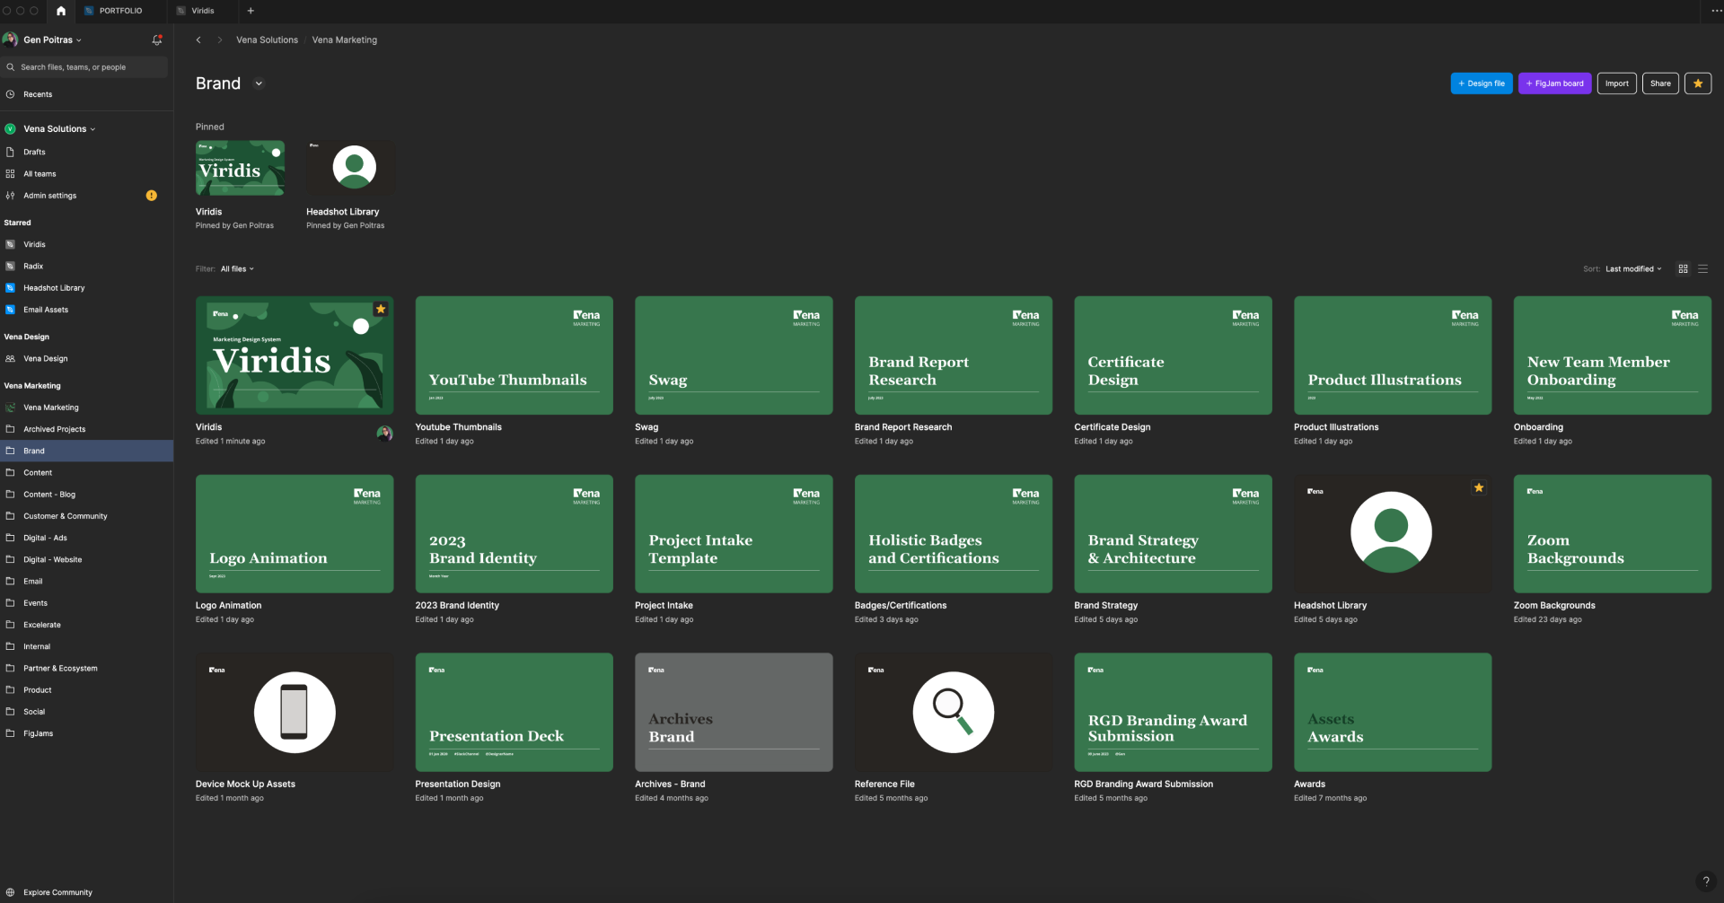The image size is (1724, 903).
Task: Open Product Illustrations file
Action: click(1393, 355)
